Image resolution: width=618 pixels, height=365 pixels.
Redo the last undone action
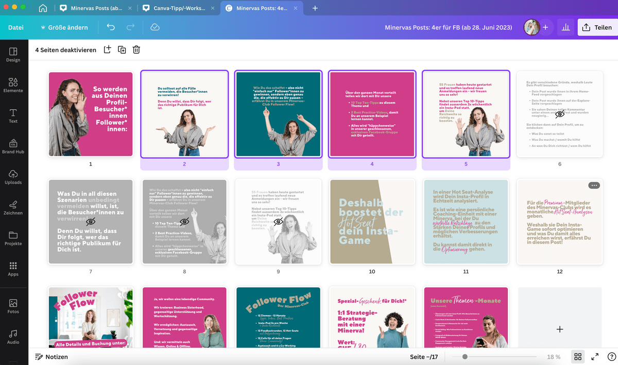coord(130,27)
